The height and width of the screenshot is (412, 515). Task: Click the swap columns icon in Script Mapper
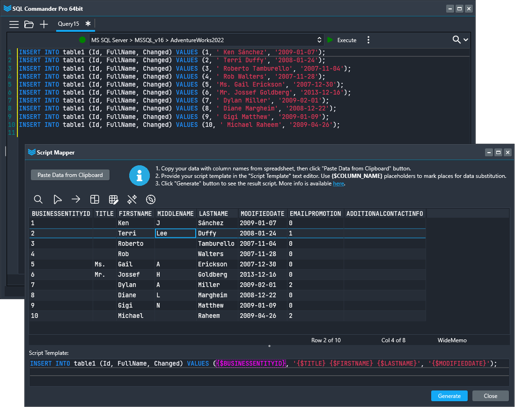(x=132, y=199)
